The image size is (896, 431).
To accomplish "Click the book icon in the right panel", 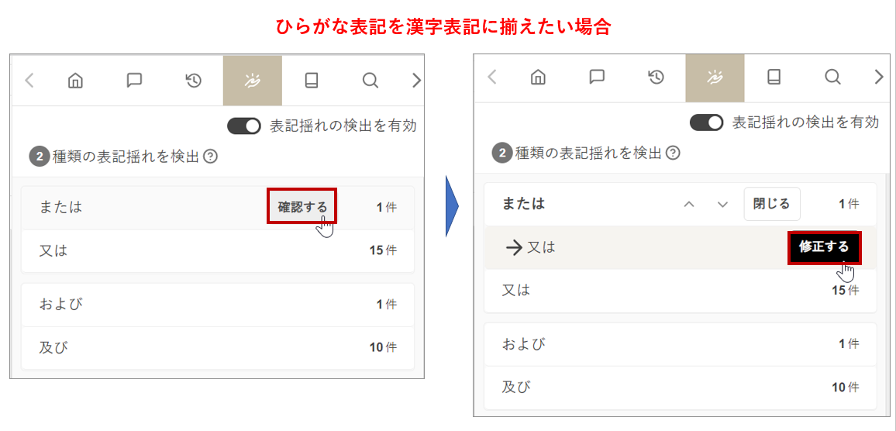I will pos(774,77).
